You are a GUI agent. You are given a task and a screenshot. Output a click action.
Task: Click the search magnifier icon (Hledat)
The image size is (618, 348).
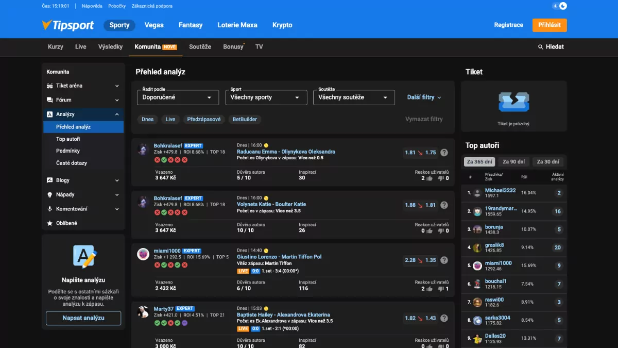tap(541, 47)
